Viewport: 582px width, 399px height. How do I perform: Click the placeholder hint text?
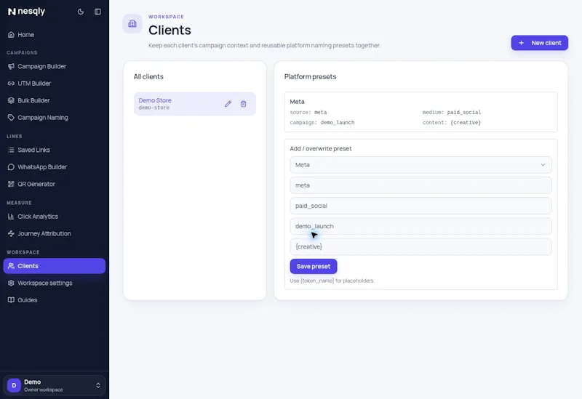coord(332,281)
